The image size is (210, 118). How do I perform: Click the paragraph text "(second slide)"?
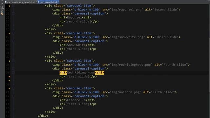78,21
